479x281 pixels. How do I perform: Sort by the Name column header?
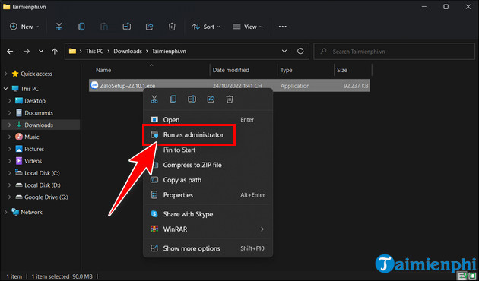(x=103, y=70)
